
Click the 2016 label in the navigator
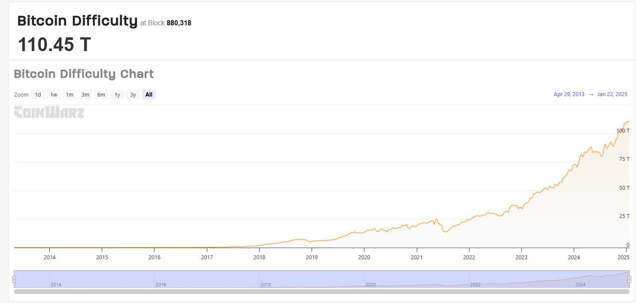click(x=161, y=285)
